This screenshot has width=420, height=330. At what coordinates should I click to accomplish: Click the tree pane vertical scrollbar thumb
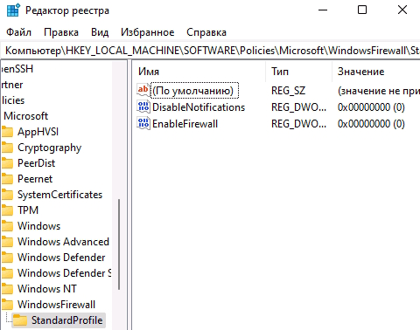point(119,244)
